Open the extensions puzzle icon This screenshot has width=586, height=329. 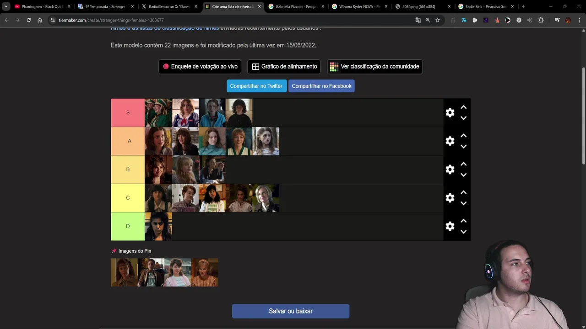click(541, 20)
